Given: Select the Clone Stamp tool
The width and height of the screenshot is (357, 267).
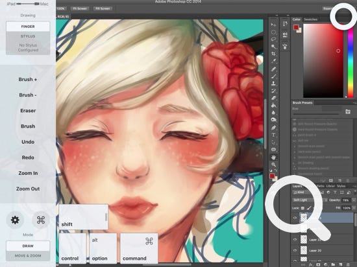Looking at the screenshot, I should click(x=273, y=84).
